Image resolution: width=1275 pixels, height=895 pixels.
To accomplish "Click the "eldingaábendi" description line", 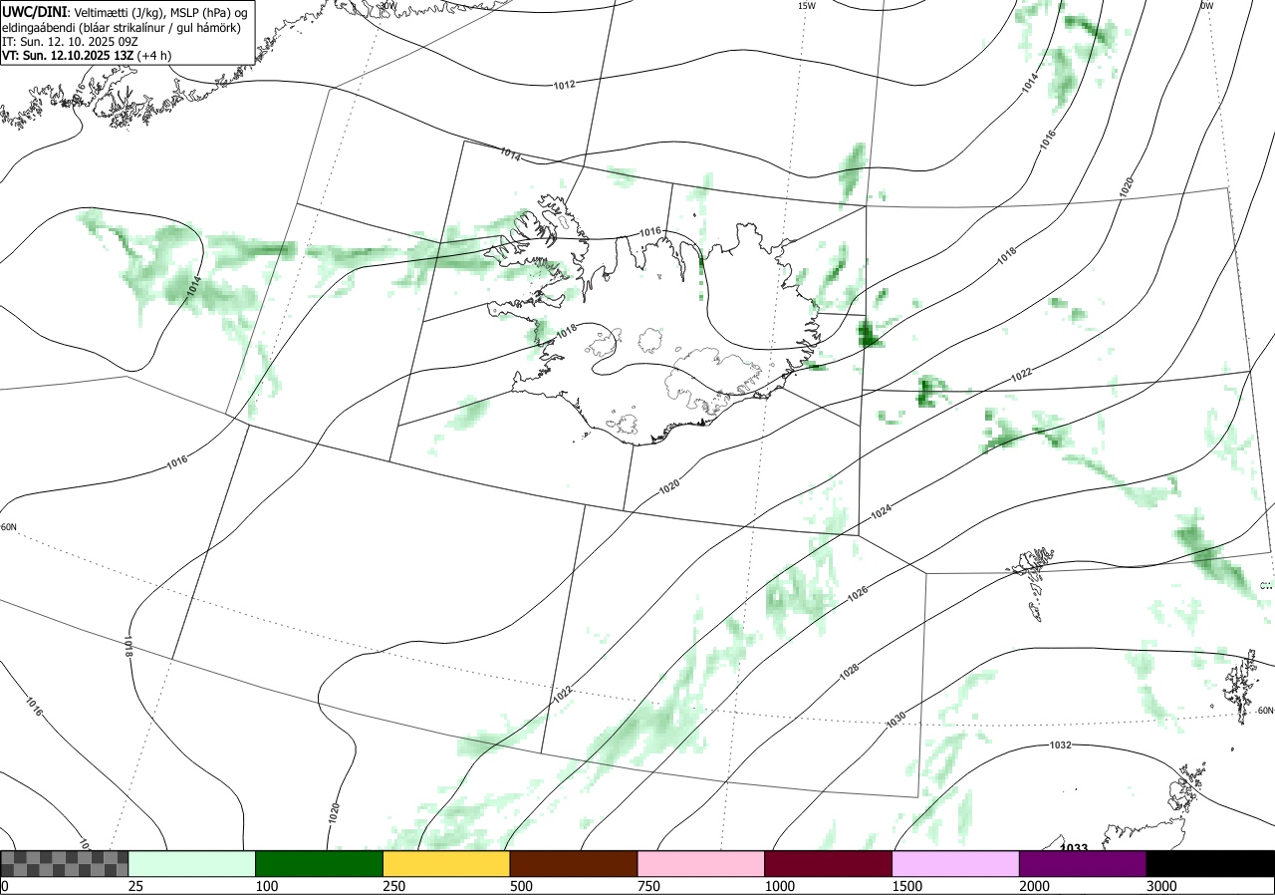I will click(x=121, y=27).
